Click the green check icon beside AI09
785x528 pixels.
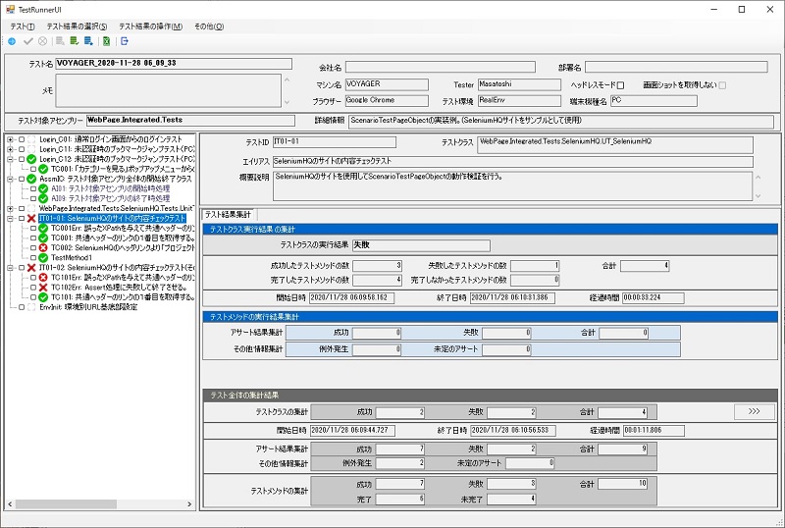[43, 198]
